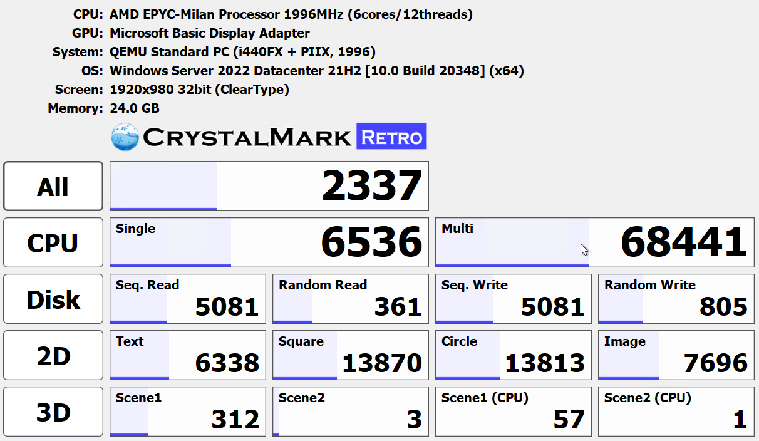759x441 pixels.
Task: Click the 1920x980 32bit screen info
Action: coord(199,90)
